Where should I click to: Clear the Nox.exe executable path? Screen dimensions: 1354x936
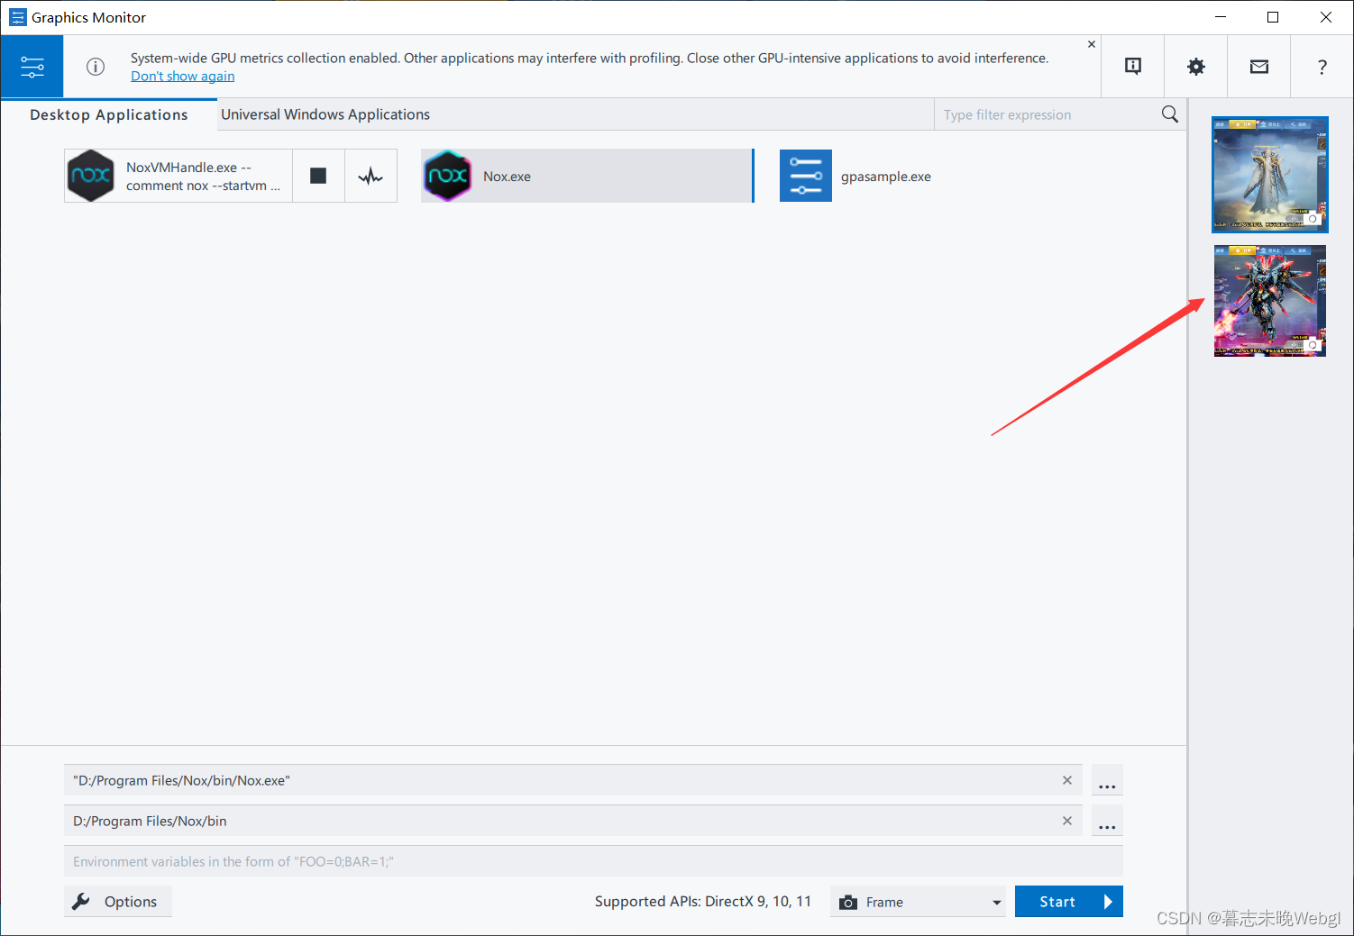pyautogui.click(x=1067, y=780)
